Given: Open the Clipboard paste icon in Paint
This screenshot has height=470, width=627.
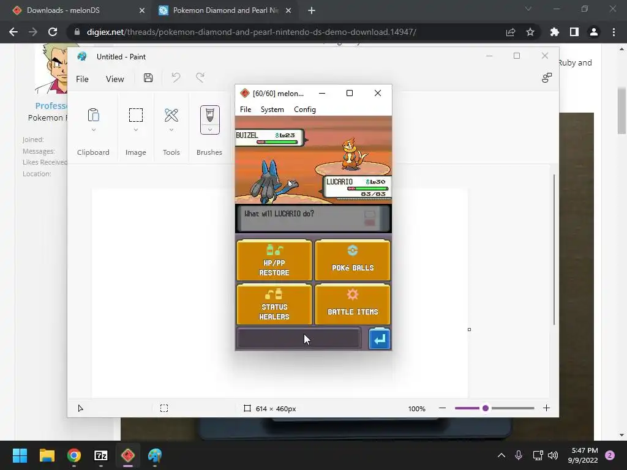Looking at the screenshot, I should [x=93, y=115].
